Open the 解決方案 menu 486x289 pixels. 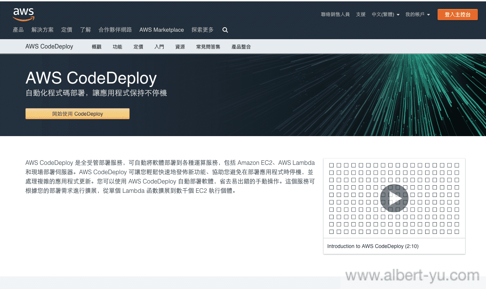42,30
